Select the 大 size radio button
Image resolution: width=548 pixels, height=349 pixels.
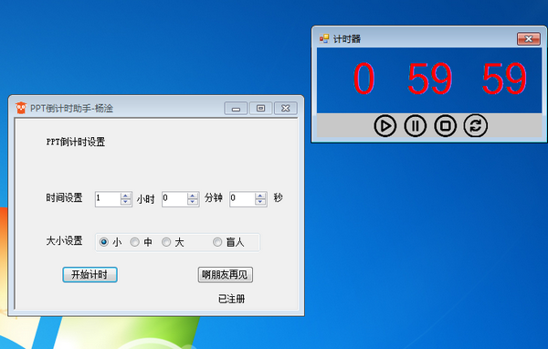pos(166,242)
